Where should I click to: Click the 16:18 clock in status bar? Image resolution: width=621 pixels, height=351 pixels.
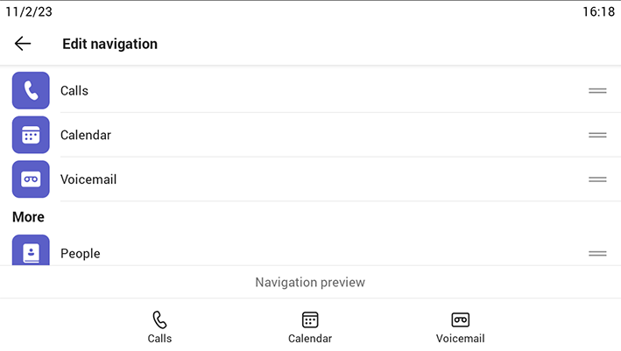[x=598, y=11]
